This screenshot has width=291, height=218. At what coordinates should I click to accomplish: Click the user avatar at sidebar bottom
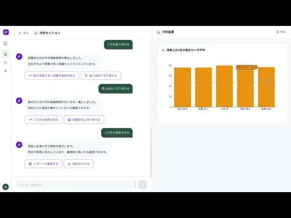(x=5, y=186)
